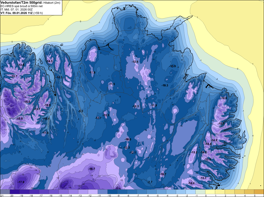
Task: Click the -17.9 temperature label
Action: (x=21, y=182)
